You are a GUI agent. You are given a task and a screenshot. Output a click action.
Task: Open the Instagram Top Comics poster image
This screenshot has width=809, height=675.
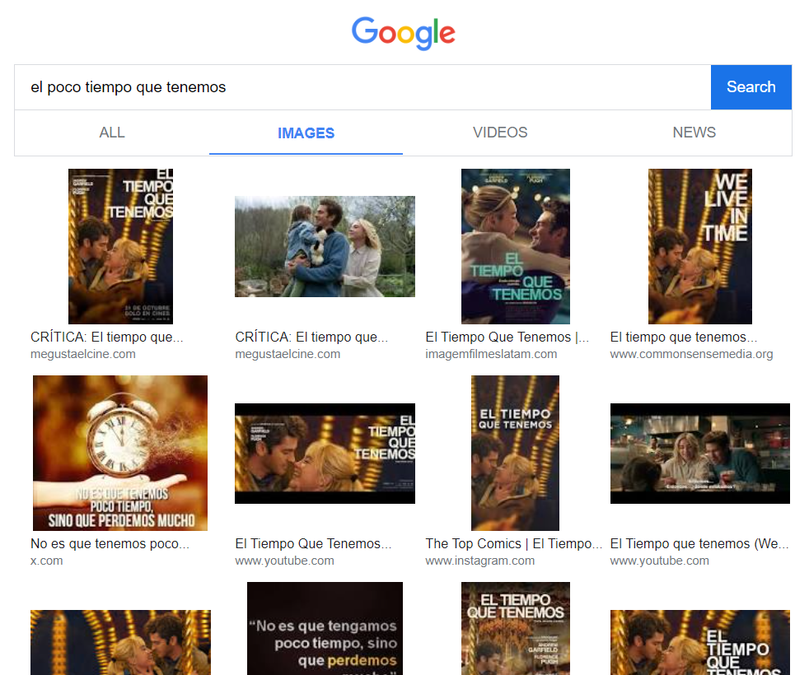515,453
